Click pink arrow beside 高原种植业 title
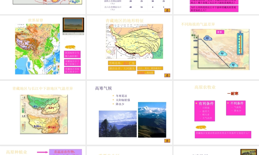 point(43,152)
